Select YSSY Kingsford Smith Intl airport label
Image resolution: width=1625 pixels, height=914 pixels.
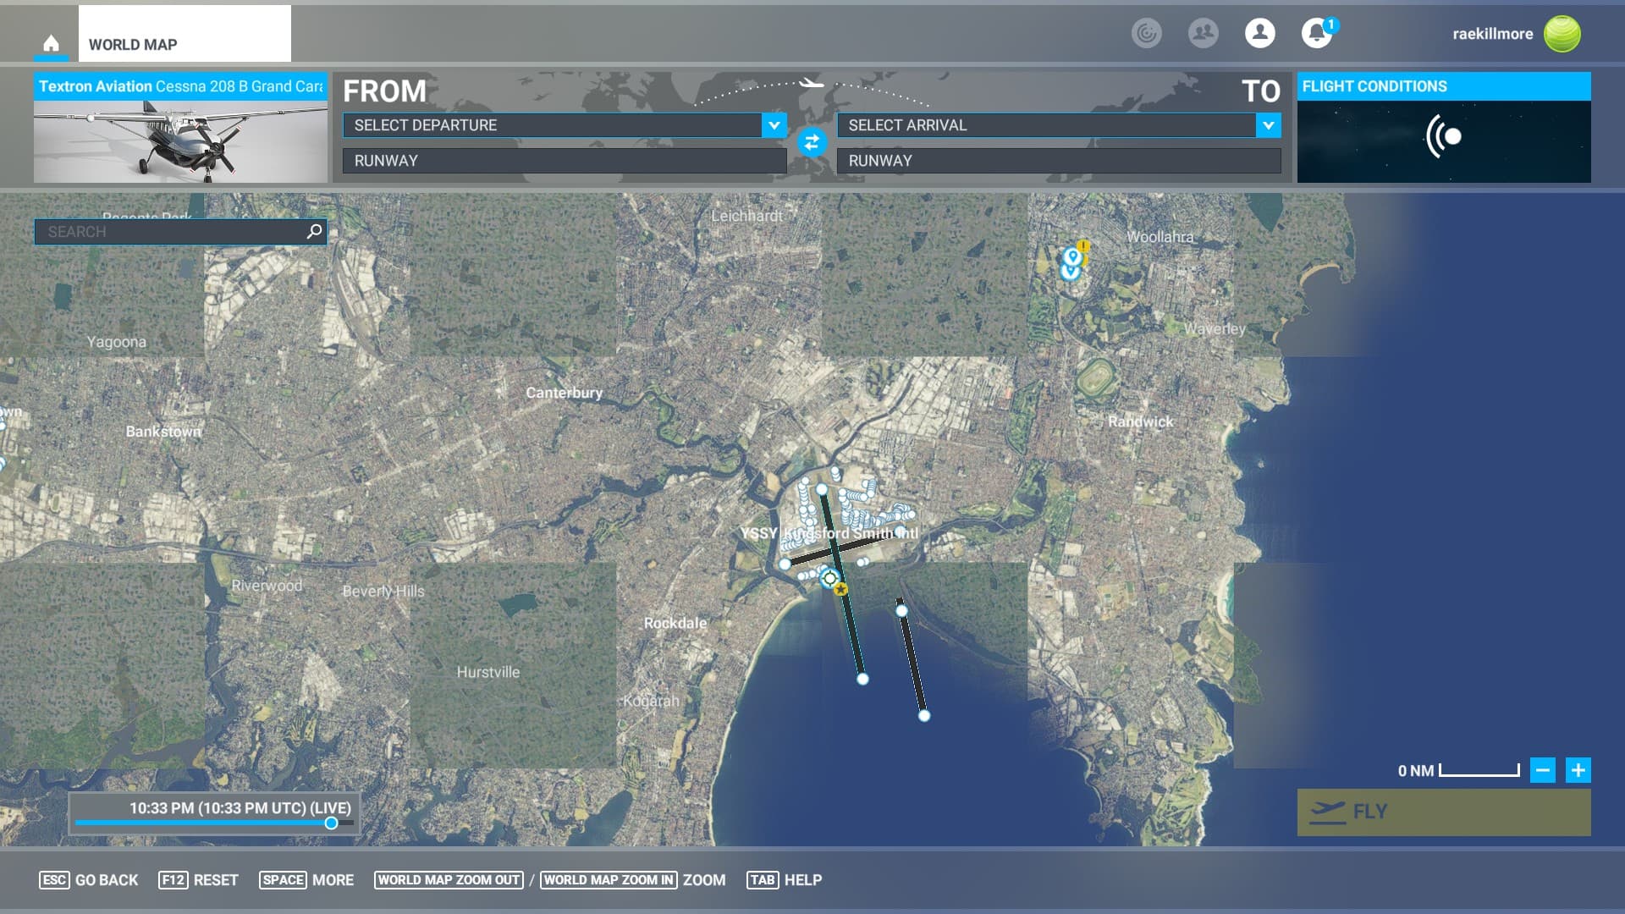pyautogui.click(x=829, y=533)
